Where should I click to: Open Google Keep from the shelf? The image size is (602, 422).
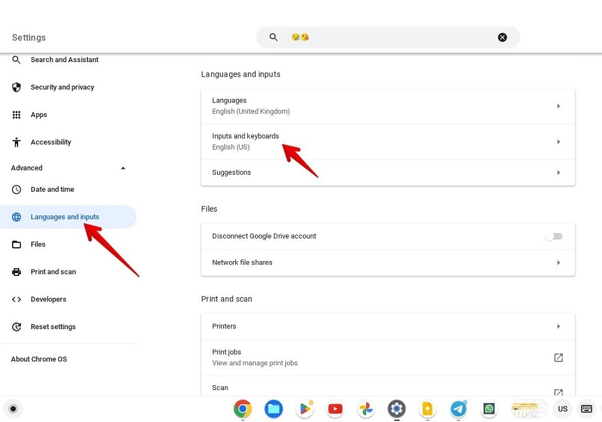(x=427, y=409)
